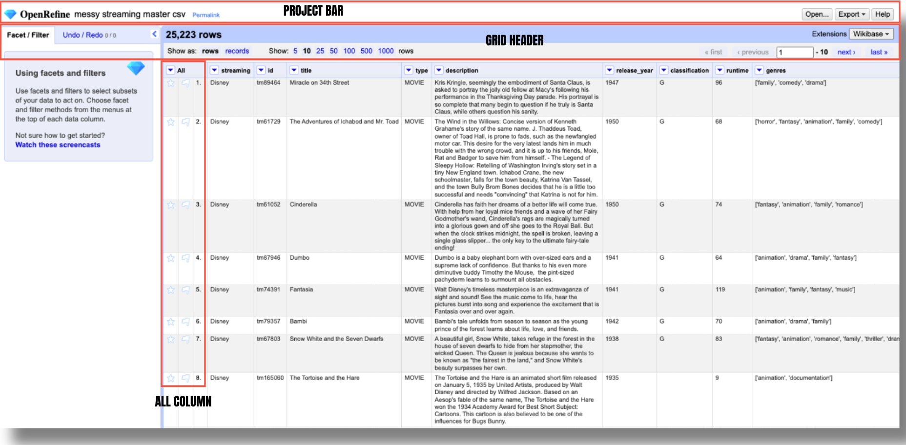Select the 1938 release year cell

click(x=612, y=339)
